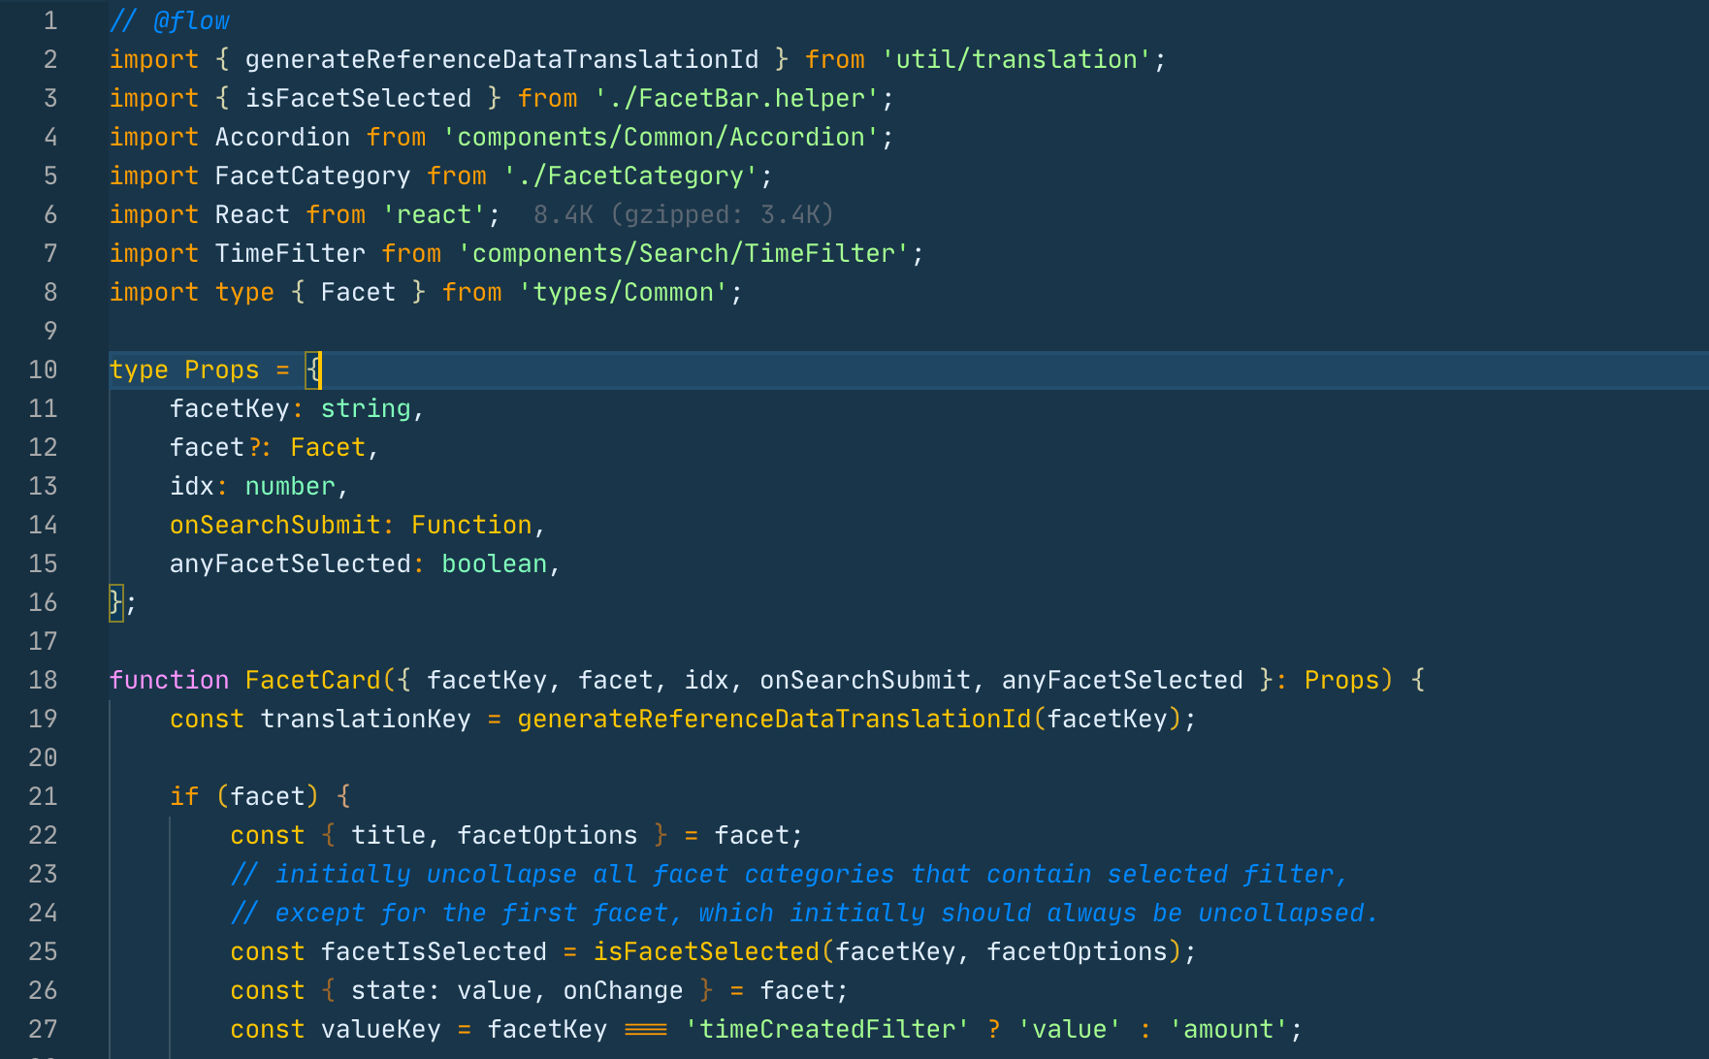
Task: Click the triple-equals operator on line 27
Action: click(646, 1029)
